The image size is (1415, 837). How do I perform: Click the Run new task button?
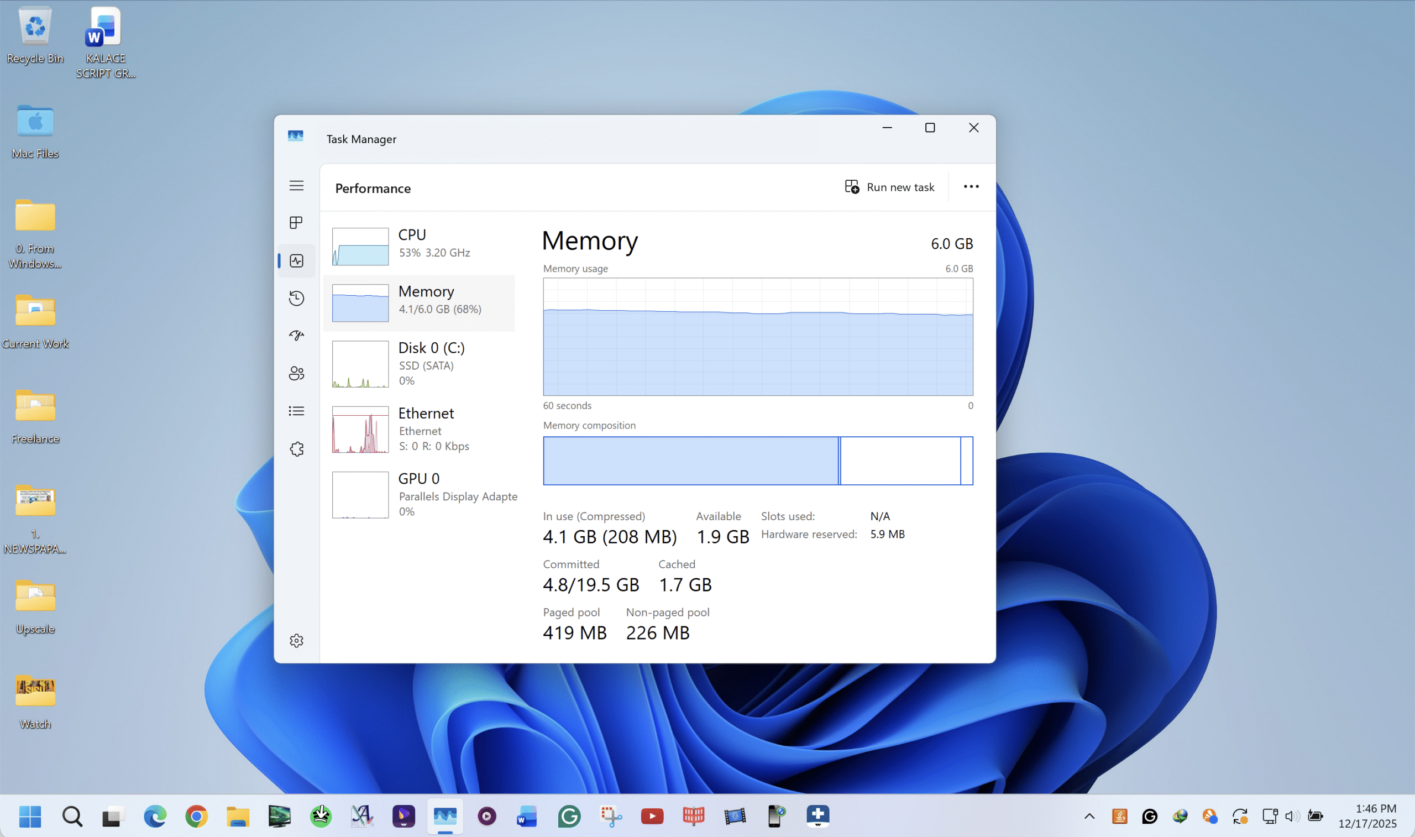click(889, 187)
